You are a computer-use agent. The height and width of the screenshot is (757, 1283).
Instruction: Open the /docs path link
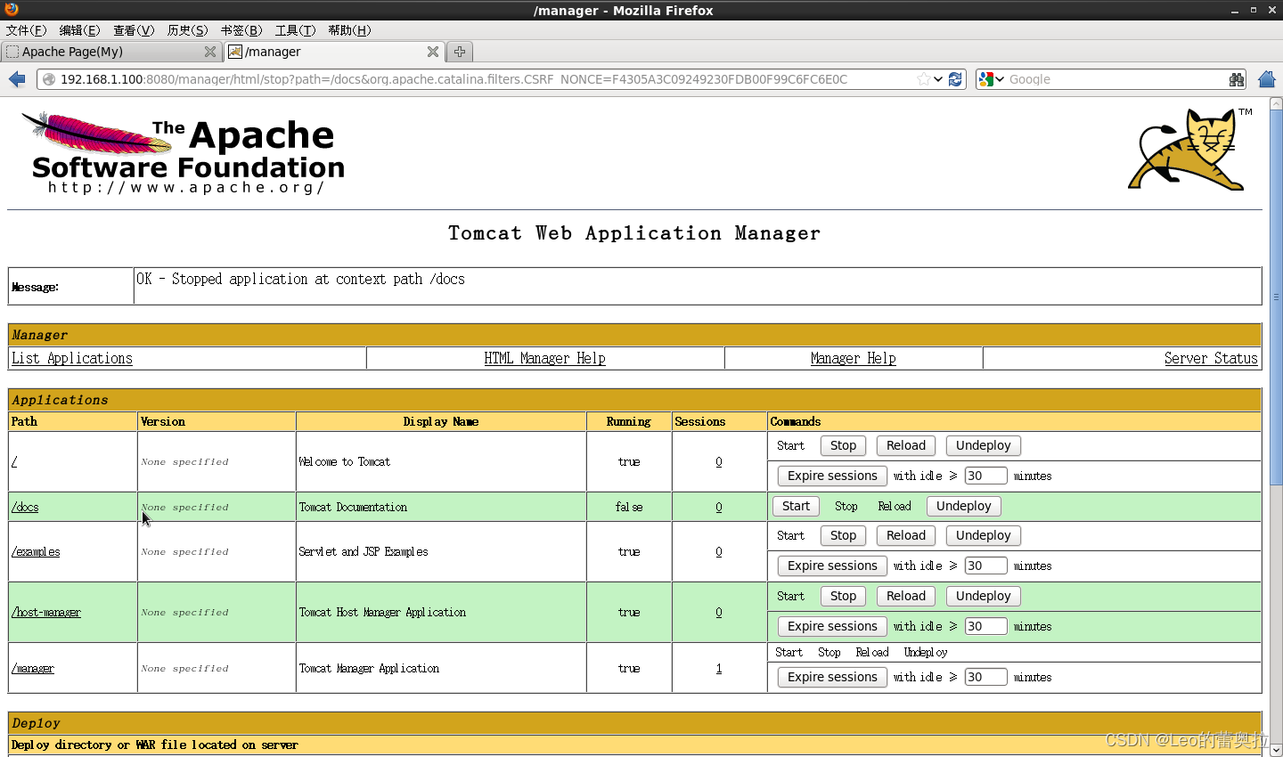tap(25, 507)
